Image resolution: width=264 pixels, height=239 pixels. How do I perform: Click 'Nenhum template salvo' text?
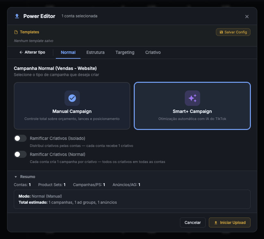(x=33, y=41)
